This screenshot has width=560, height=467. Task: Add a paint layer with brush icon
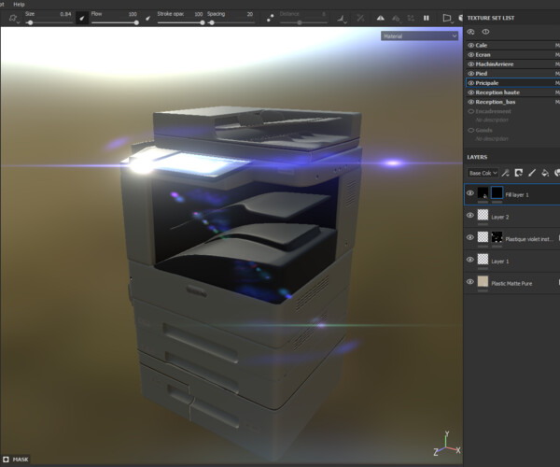[x=532, y=173]
